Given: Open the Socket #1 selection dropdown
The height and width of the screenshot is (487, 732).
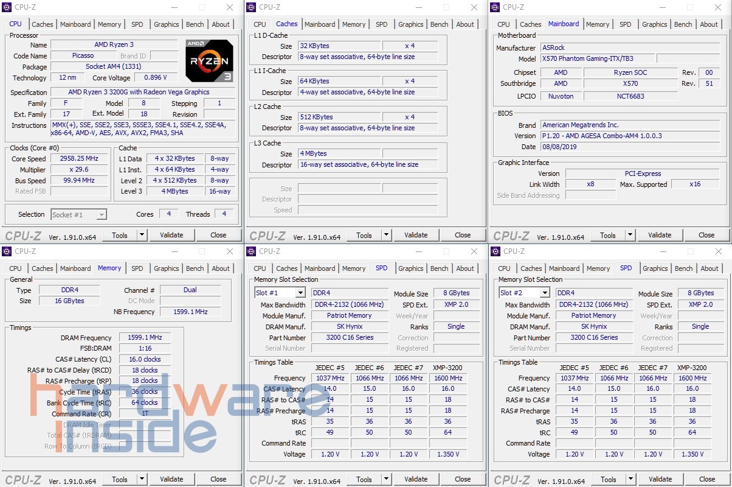Looking at the screenshot, I should [102, 214].
